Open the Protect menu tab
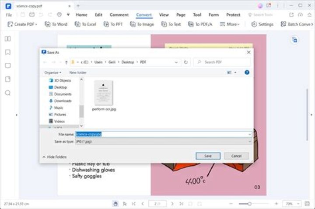This screenshot has width=315, height=209. [x=233, y=14]
